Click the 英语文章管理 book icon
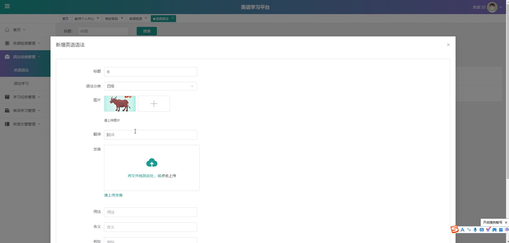Screen dimensions: 509x243 point(7,124)
